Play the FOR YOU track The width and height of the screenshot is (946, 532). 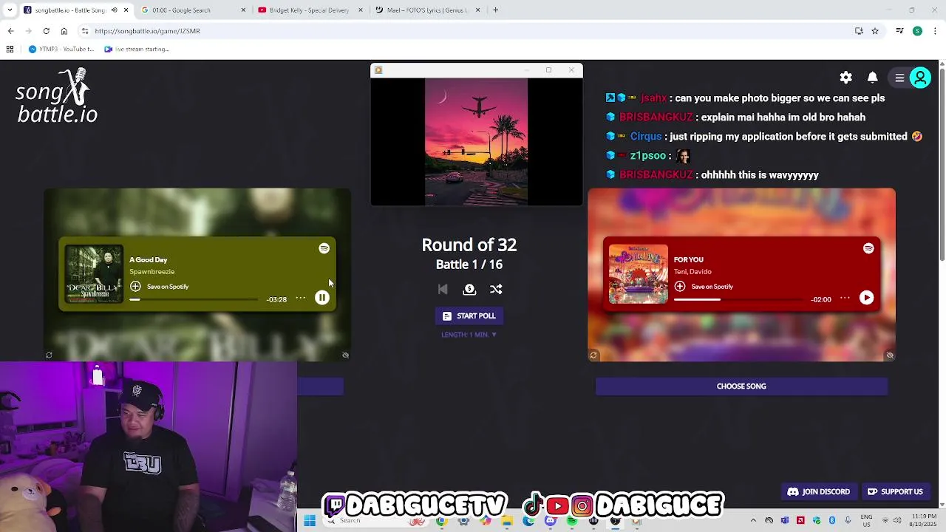pyautogui.click(x=866, y=298)
